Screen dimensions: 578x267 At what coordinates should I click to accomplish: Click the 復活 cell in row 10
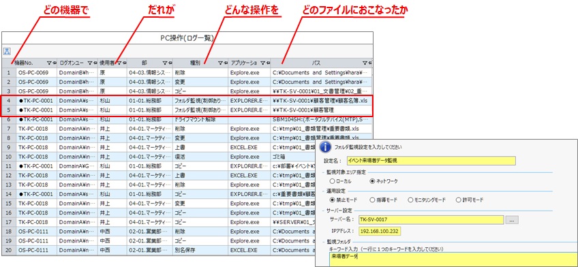[x=200, y=157]
